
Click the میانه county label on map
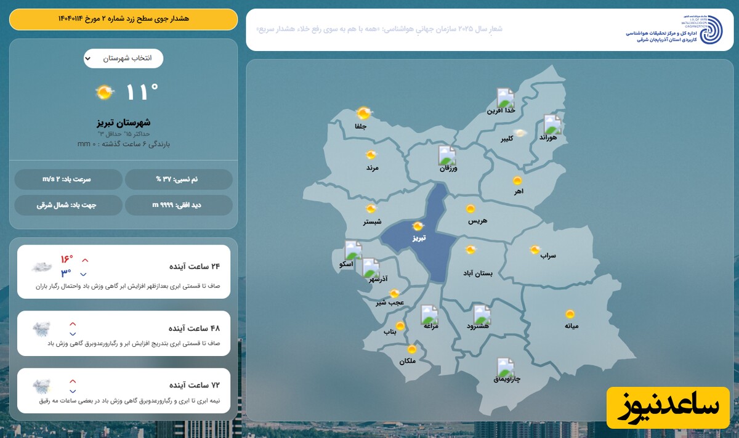pos(571,326)
